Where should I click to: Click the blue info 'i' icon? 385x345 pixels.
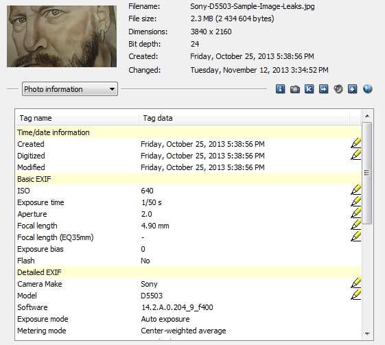pos(280,89)
